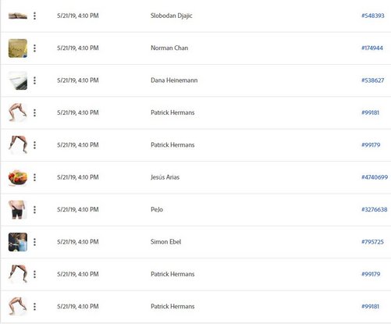The height and width of the screenshot is (324, 391).
Task: Open the options menu for Slobodan Djajic row
Action: tap(34, 16)
